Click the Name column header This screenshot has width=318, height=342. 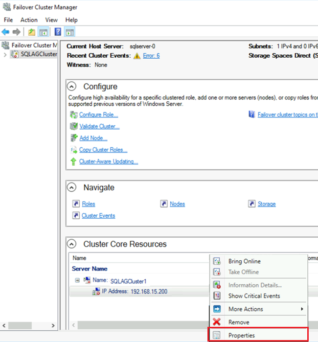(79, 258)
